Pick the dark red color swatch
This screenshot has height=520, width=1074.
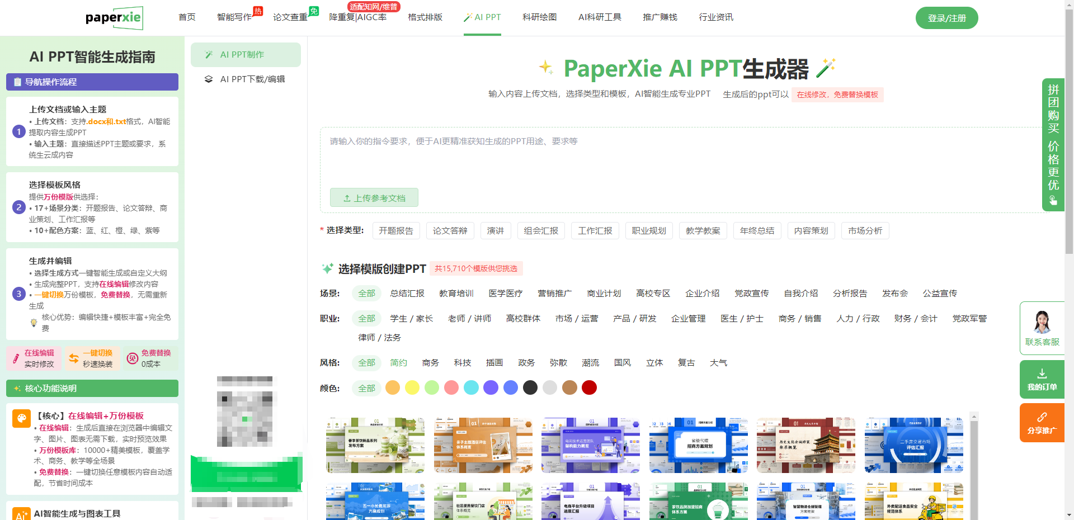tap(590, 387)
